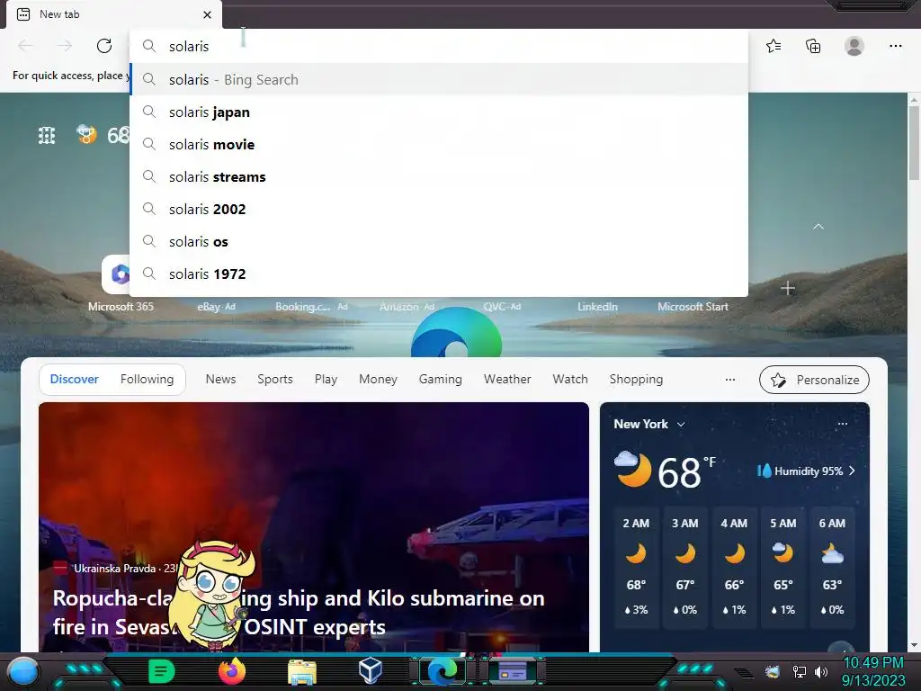Pick the 'solaris streams' suggestion
The width and height of the screenshot is (921, 691).
pos(439,176)
